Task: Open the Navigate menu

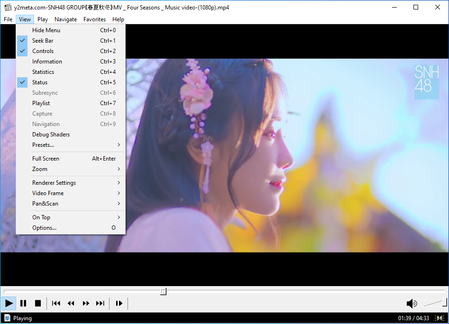Action: coord(65,19)
